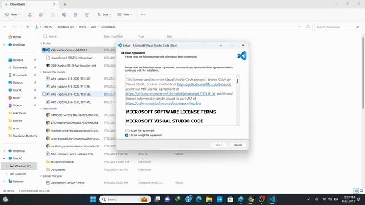Click Visual Studio Code taskbar icon
365x205 pixels.
click(x=272, y=199)
